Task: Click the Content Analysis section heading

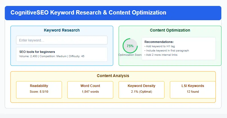Action: click(x=113, y=76)
